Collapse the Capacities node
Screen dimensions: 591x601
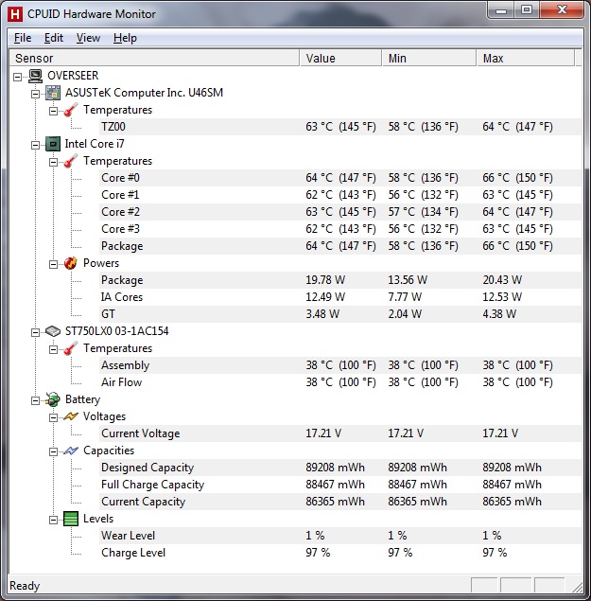coord(53,451)
